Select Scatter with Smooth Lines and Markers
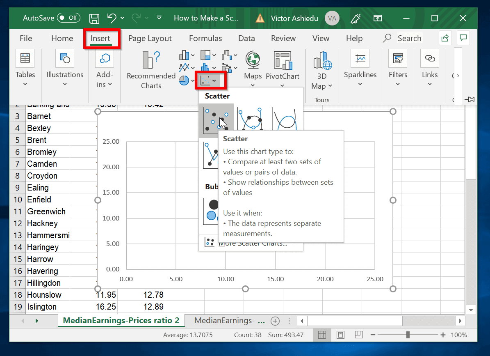The width and height of the screenshot is (490, 356). (251, 119)
